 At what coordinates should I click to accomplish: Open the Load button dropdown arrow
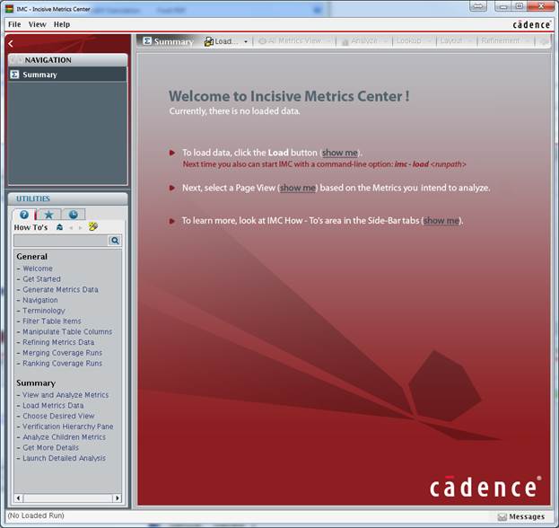[246, 41]
